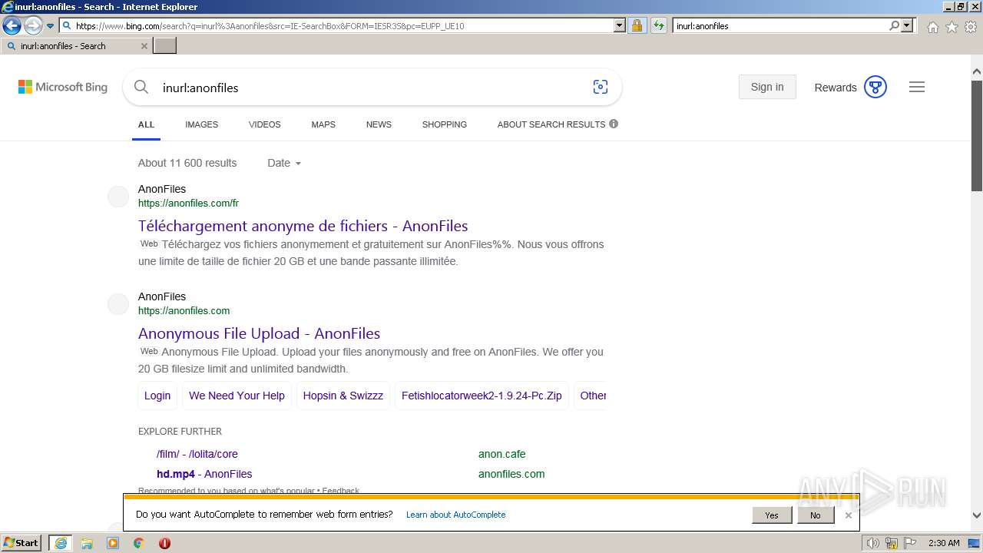Select the ALL results tab
This screenshot has width=983, height=553.
(x=146, y=124)
